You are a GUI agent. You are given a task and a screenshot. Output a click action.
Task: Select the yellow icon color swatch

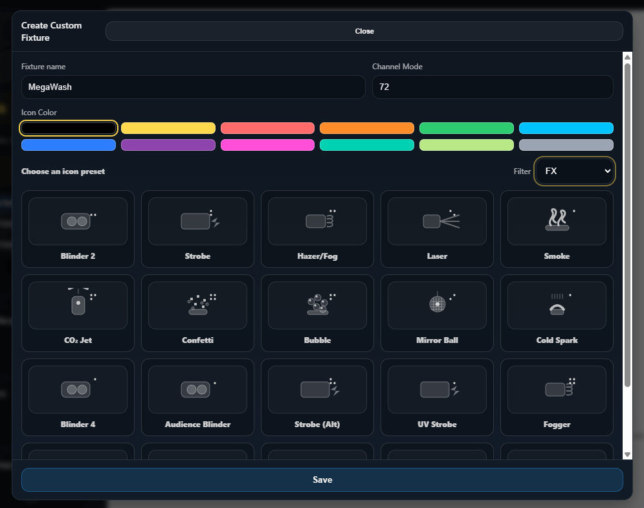(168, 127)
